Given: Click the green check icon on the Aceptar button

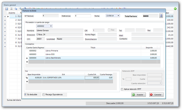Looking at the screenshot, I should point(134,95).
